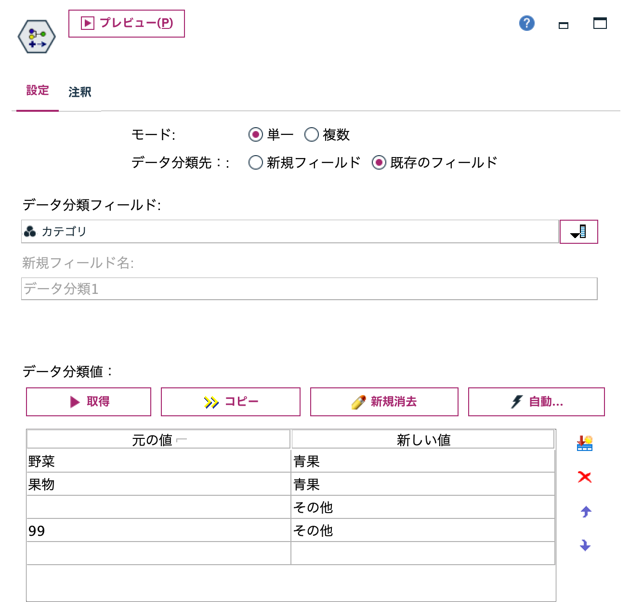Move selected value down with blue arrow icon
The width and height of the screenshot is (630, 609).
coord(584,546)
